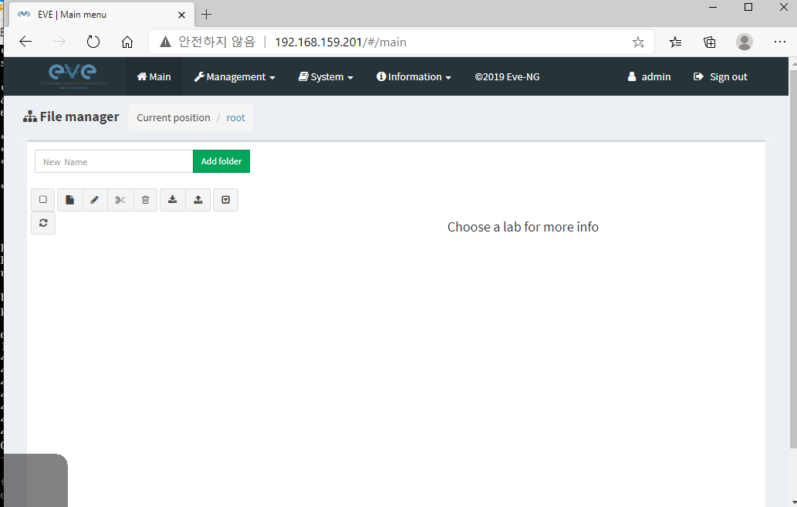Expand the Management dropdown menu
The height and width of the screenshot is (507, 797).
pos(235,77)
